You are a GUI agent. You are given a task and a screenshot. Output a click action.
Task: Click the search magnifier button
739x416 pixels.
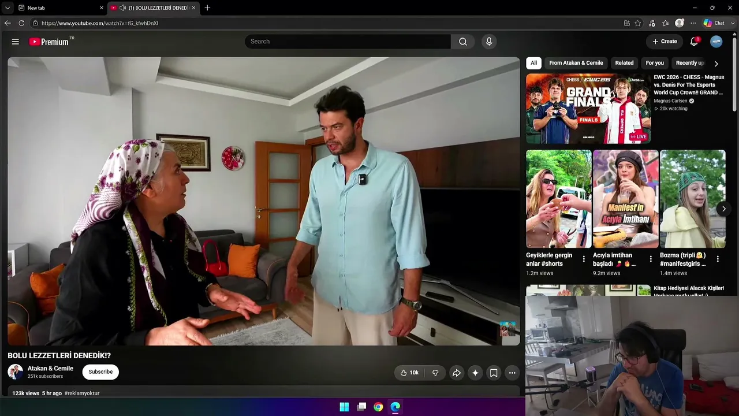[x=463, y=42]
